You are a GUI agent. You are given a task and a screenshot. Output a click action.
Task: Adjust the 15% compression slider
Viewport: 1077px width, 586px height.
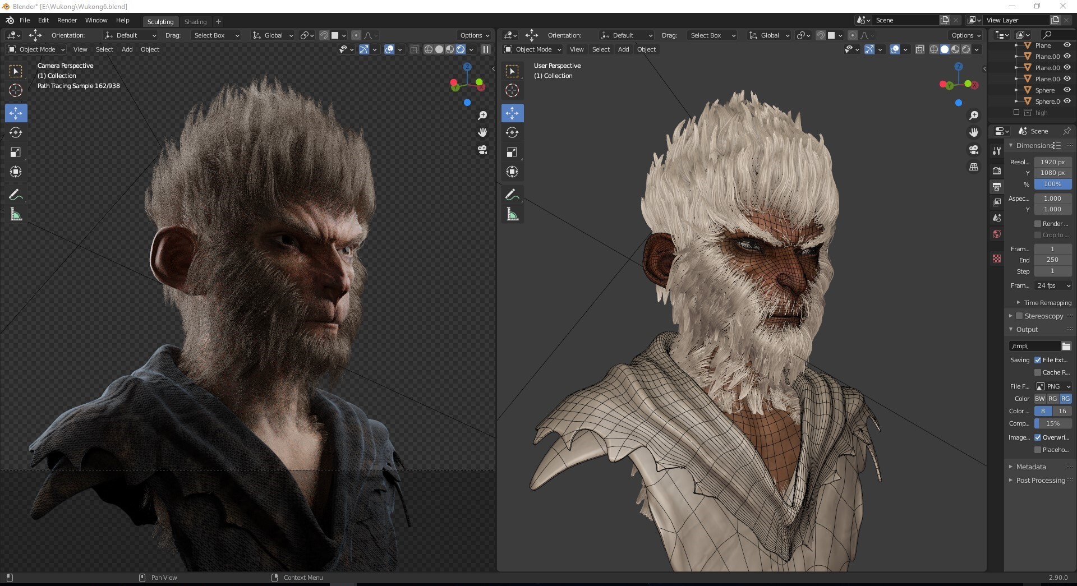tap(1053, 423)
